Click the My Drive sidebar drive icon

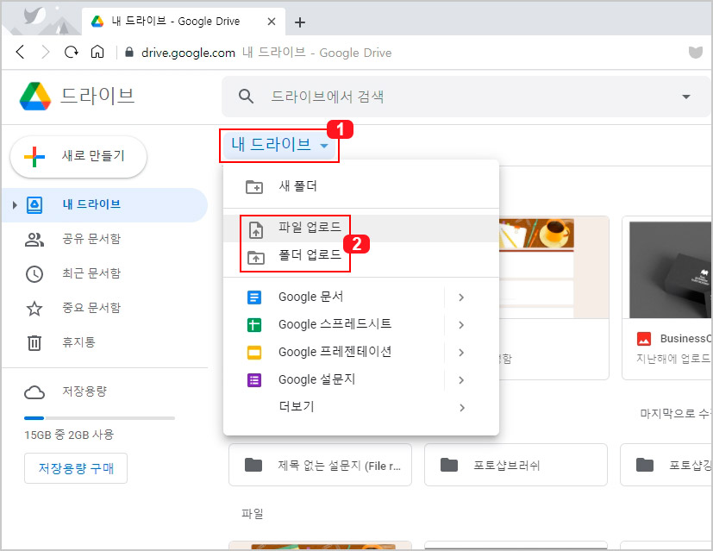tap(34, 205)
